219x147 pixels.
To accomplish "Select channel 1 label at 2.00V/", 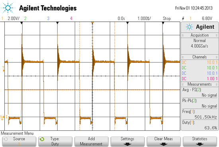I will [x=10, y=18].
